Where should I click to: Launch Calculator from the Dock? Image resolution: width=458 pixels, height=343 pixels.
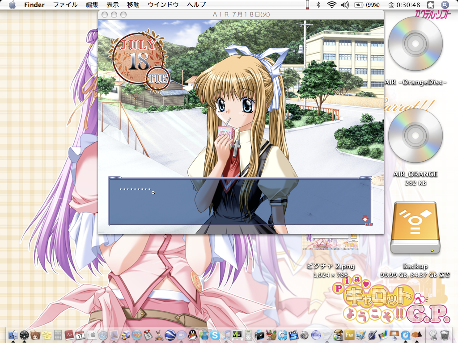click(x=58, y=335)
